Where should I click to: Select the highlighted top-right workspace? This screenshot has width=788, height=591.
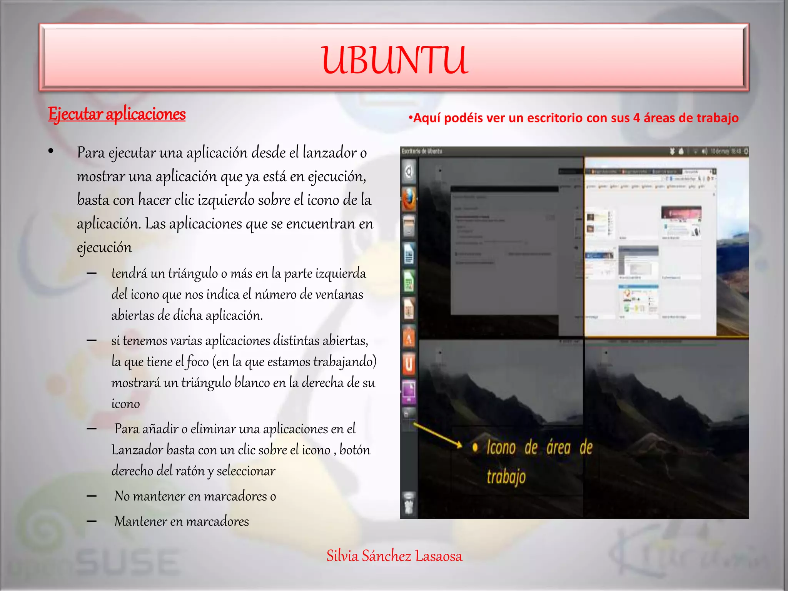click(666, 247)
